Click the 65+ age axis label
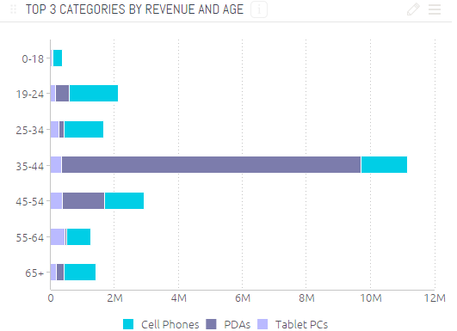Image resolution: width=457 pixels, height=331 pixels. [34, 273]
